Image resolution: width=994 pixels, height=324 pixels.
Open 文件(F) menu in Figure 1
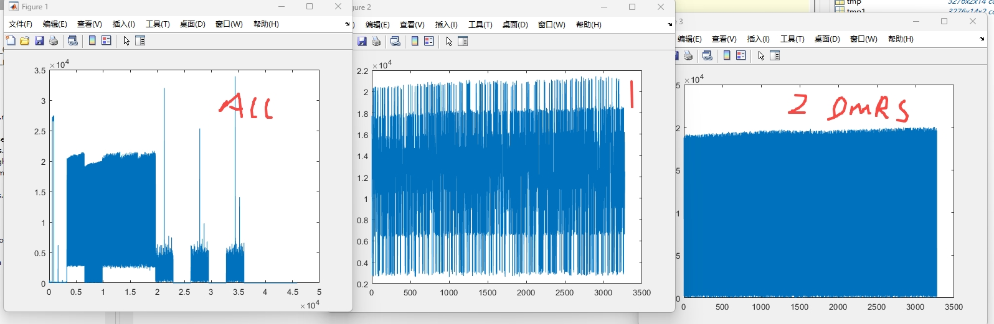coord(21,24)
